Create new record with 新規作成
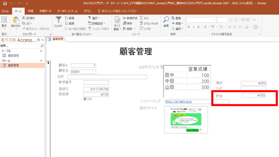 click(x=130, y=18)
